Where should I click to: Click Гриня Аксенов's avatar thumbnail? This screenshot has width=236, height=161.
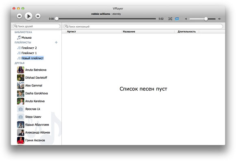pos(21,140)
